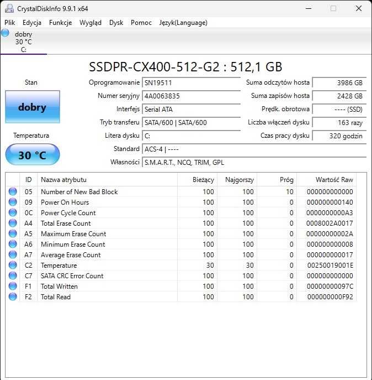This screenshot has height=380, width=372.
Task: Click status orb for Power On Hours
Action: [13, 202]
